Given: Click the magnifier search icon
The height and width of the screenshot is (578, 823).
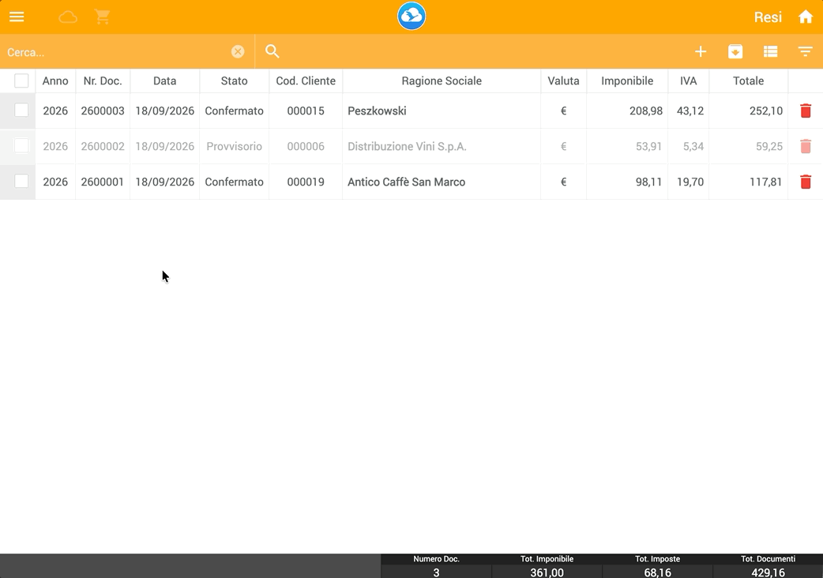Looking at the screenshot, I should tap(272, 51).
